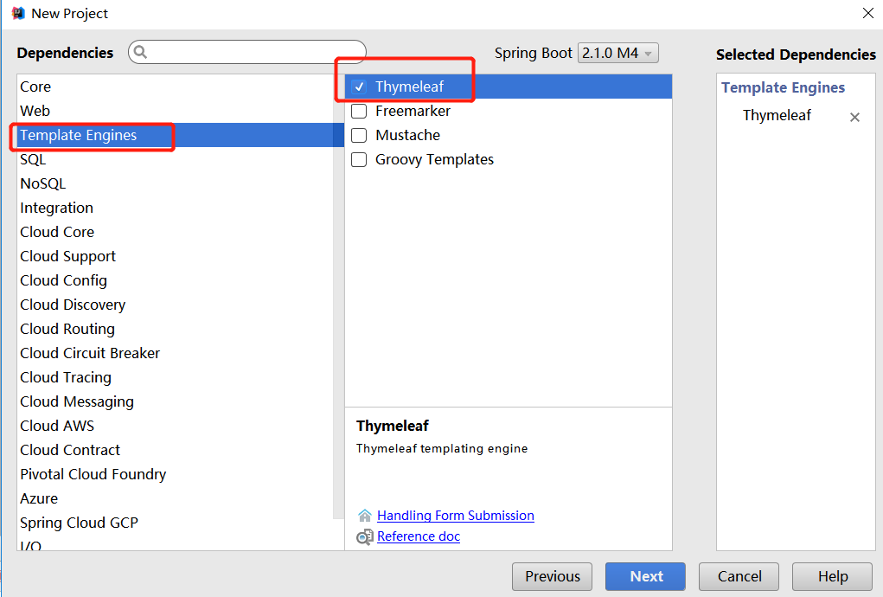Open the Spring Boot version dropdown
The height and width of the screenshot is (597, 883).
617,53
